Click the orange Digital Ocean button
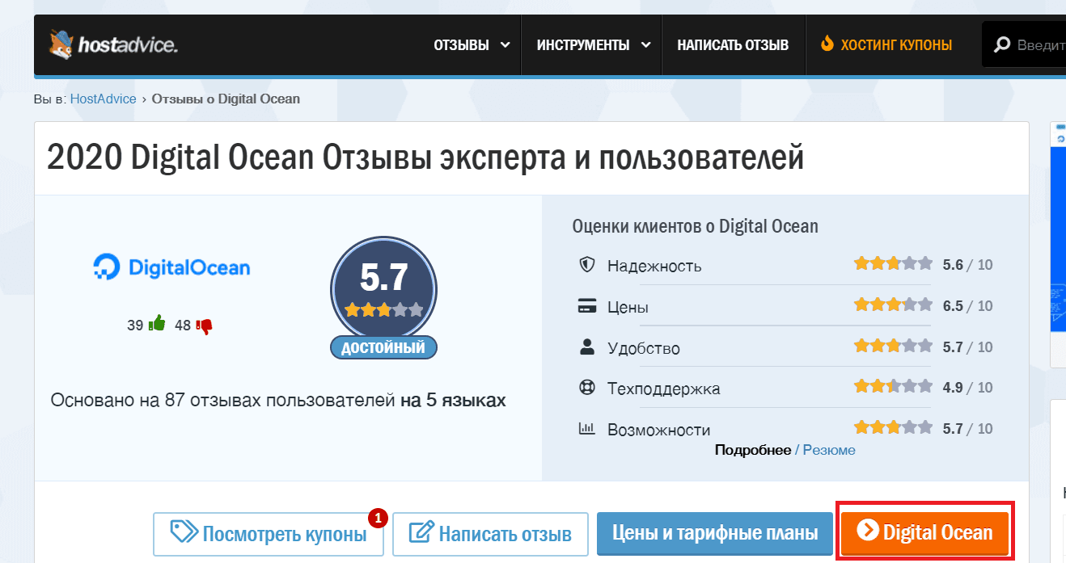Viewport: 1066px width, 563px height. (x=924, y=533)
